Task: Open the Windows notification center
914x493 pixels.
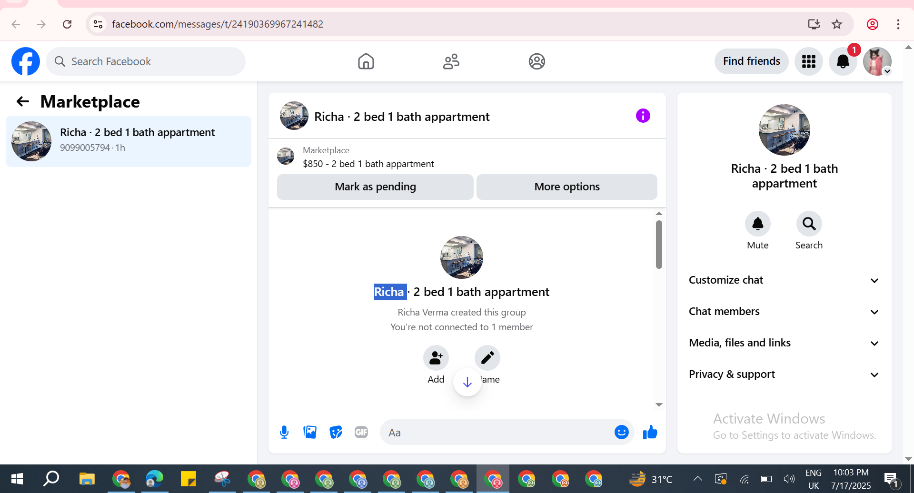Action: pos(891,479)
